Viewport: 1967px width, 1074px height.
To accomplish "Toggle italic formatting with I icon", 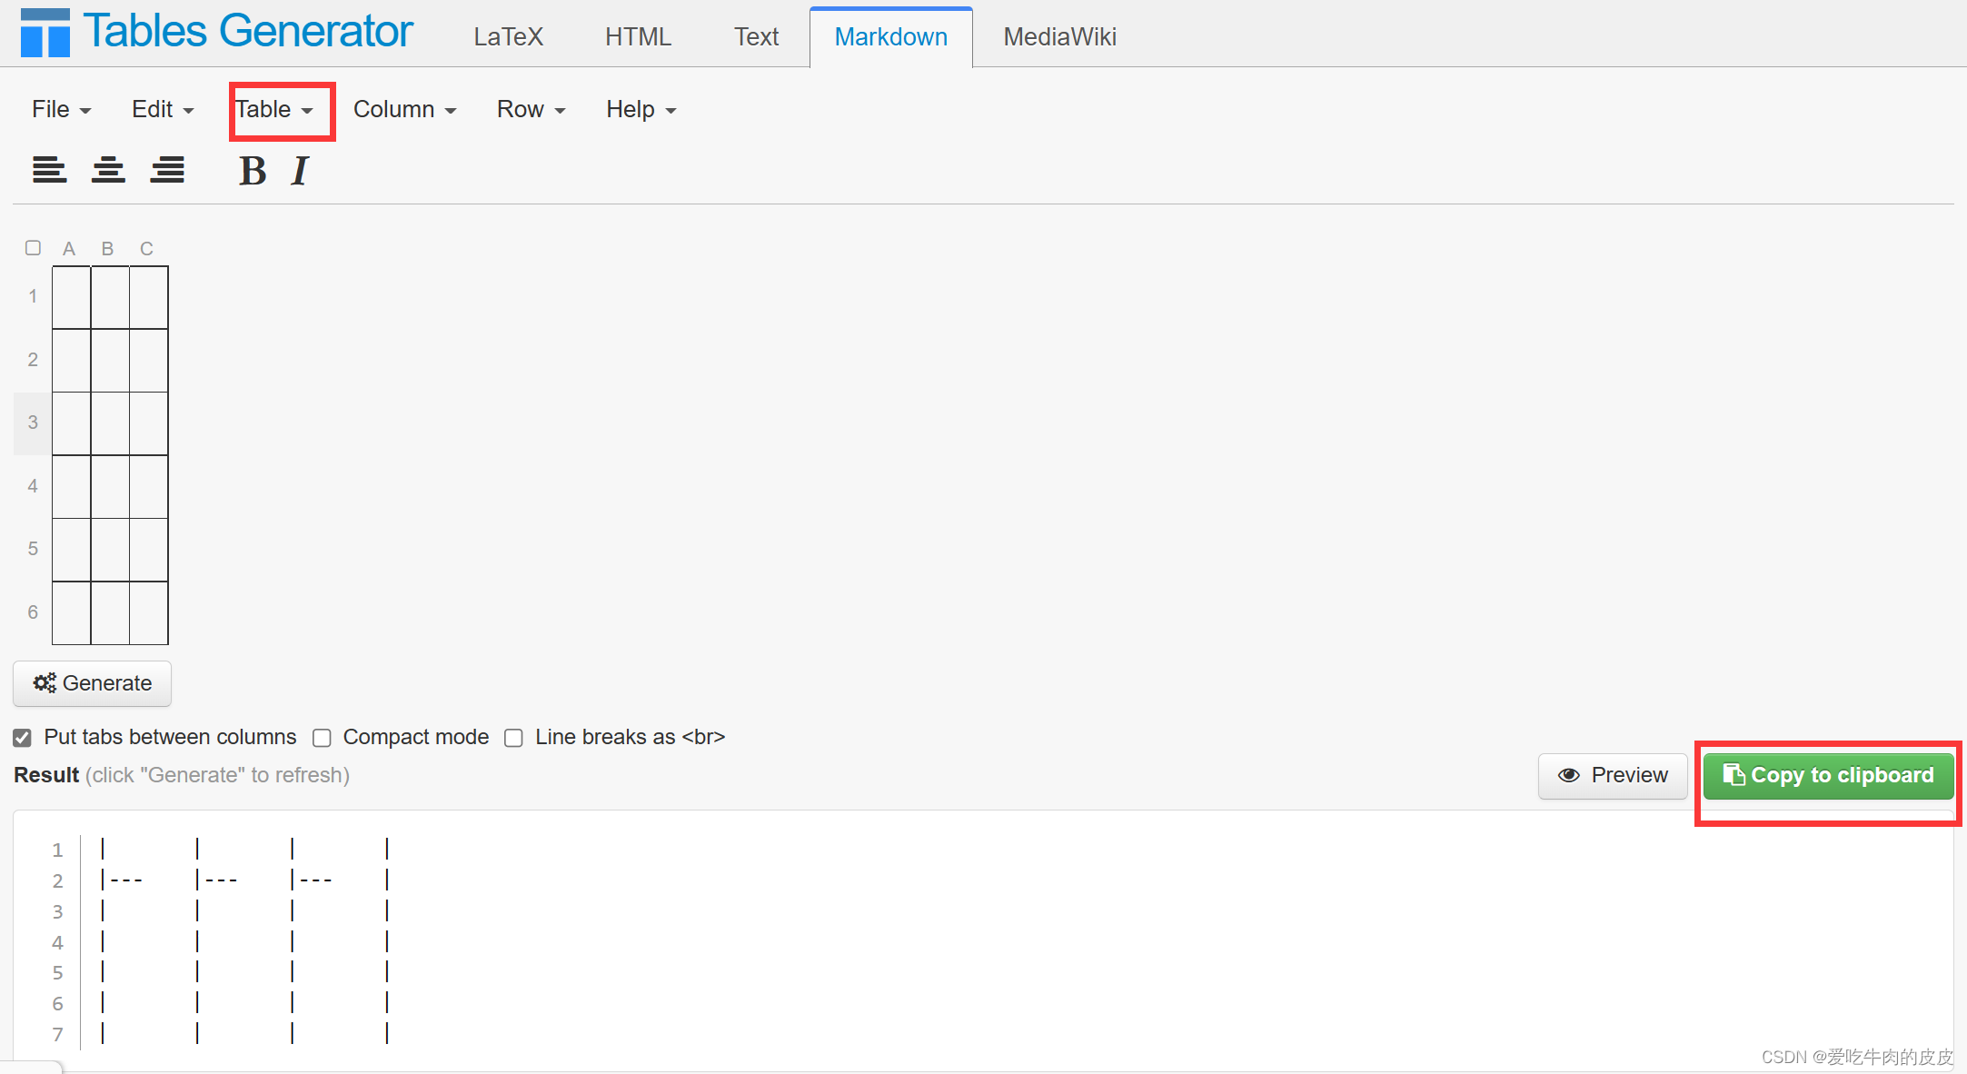I will click(300, 171).
